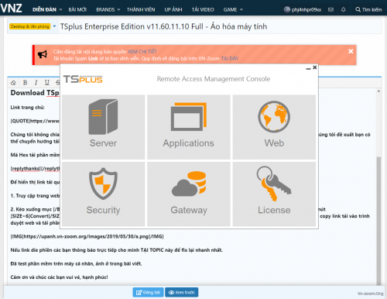This screenshot has width=387, height=299.
Task: Click the 'Nếu link die' text line
Action: click(116, 250)
